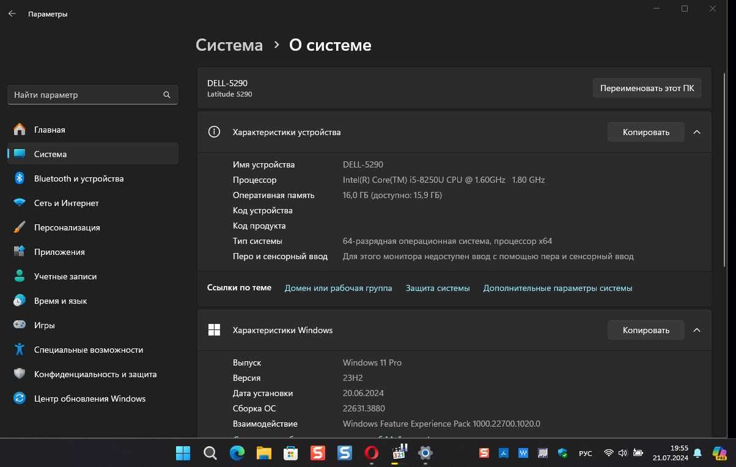Click the Windows 11 Pro edition value
Screen dimensions: 736x467
pos(372,362)
